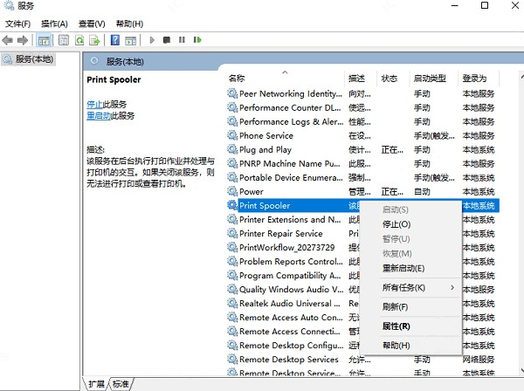Sort services by the 启动类型 column header
This screenshot has width=524, height=391.
pos(430,79)
